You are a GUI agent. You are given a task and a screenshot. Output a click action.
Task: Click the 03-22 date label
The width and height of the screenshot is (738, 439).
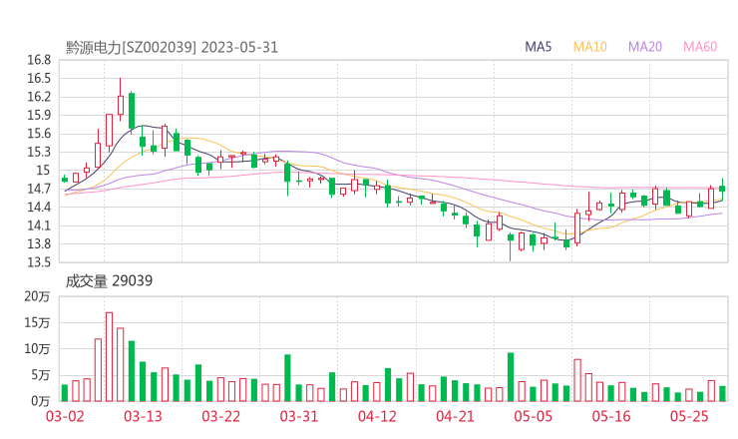coord(220,416)
